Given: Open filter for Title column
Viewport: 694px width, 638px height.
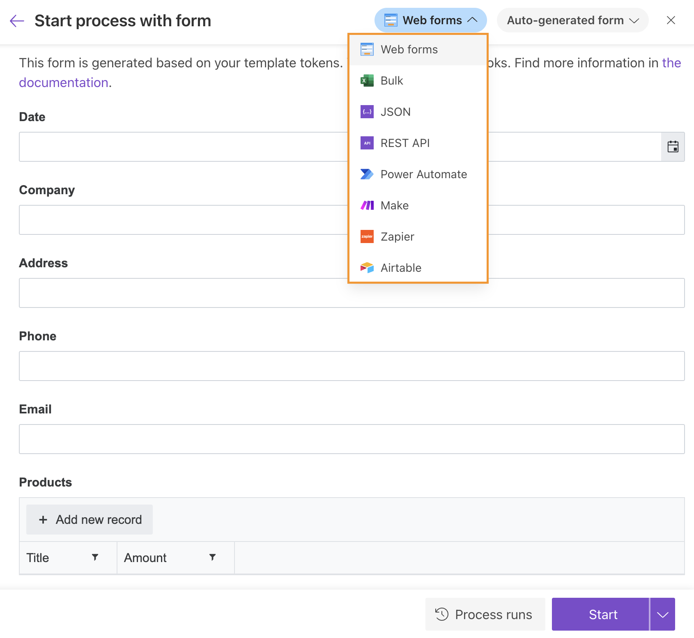Looking at the screenshot, I should (95, 557).
